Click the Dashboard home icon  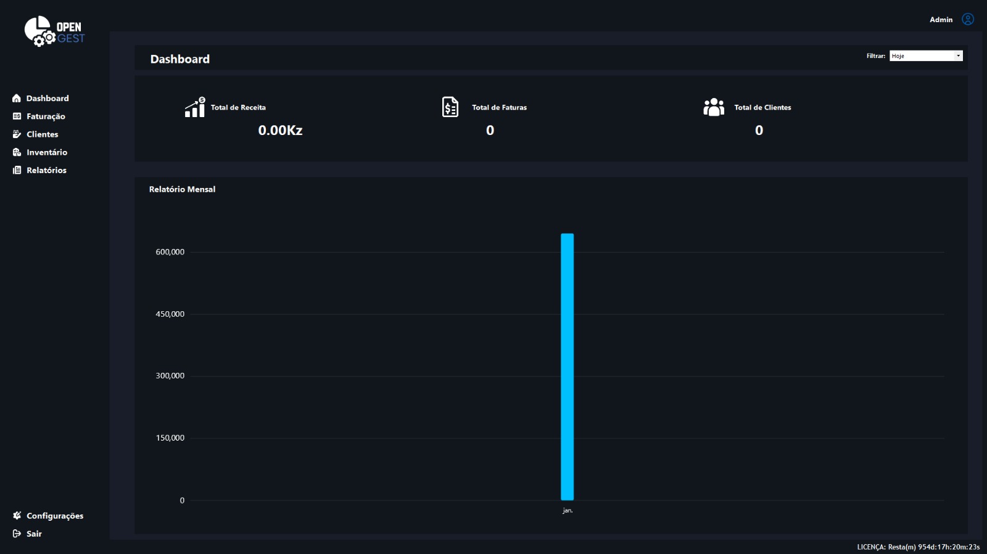pyautogui.click(x=17, y=99)
